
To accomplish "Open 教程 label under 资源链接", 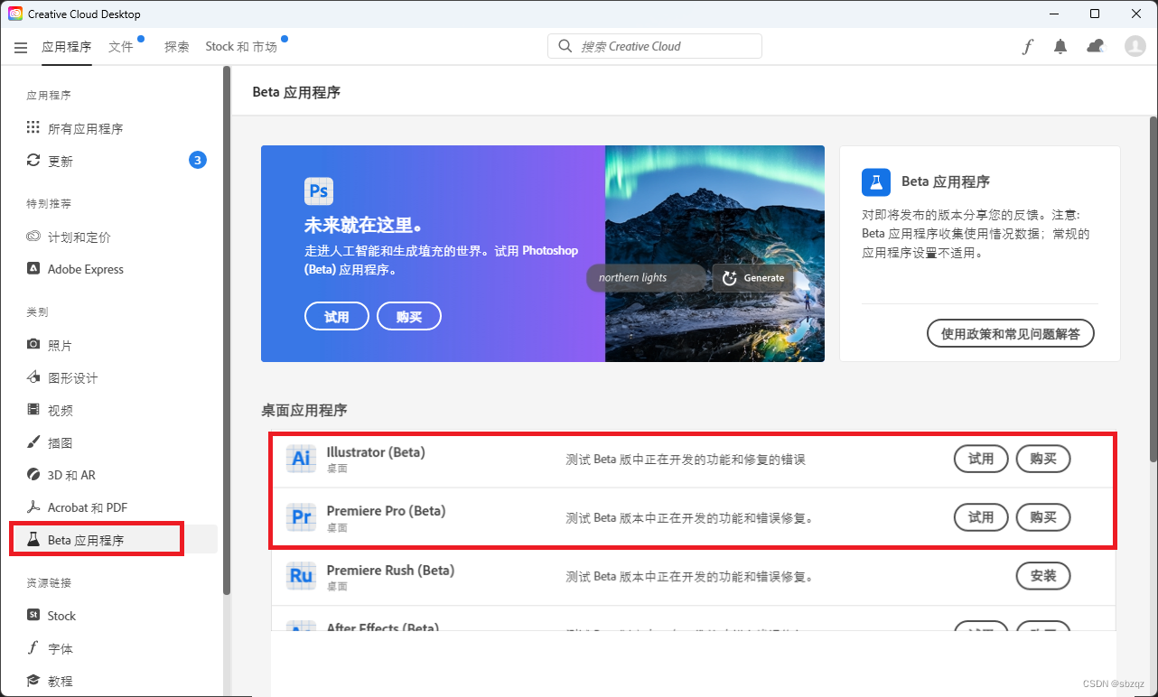I will [61, 682].
